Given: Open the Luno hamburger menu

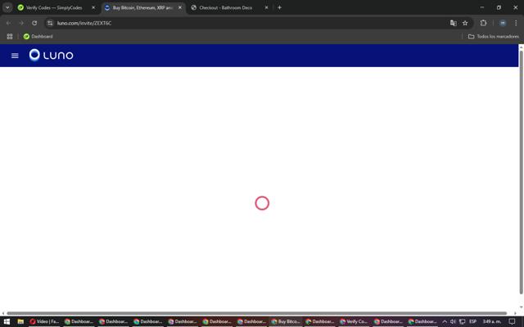Looking at the screenshot, I should coord(15,56).
